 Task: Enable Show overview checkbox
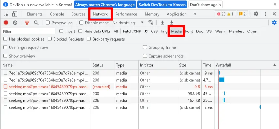[x=5, y=56]
